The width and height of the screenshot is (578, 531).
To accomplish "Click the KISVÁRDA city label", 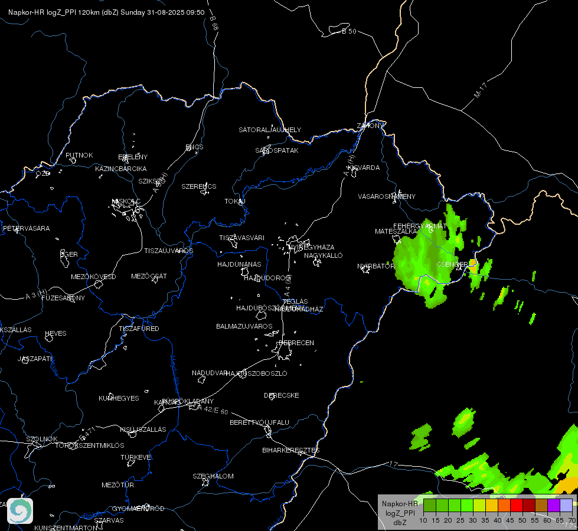I will [364, 168].
